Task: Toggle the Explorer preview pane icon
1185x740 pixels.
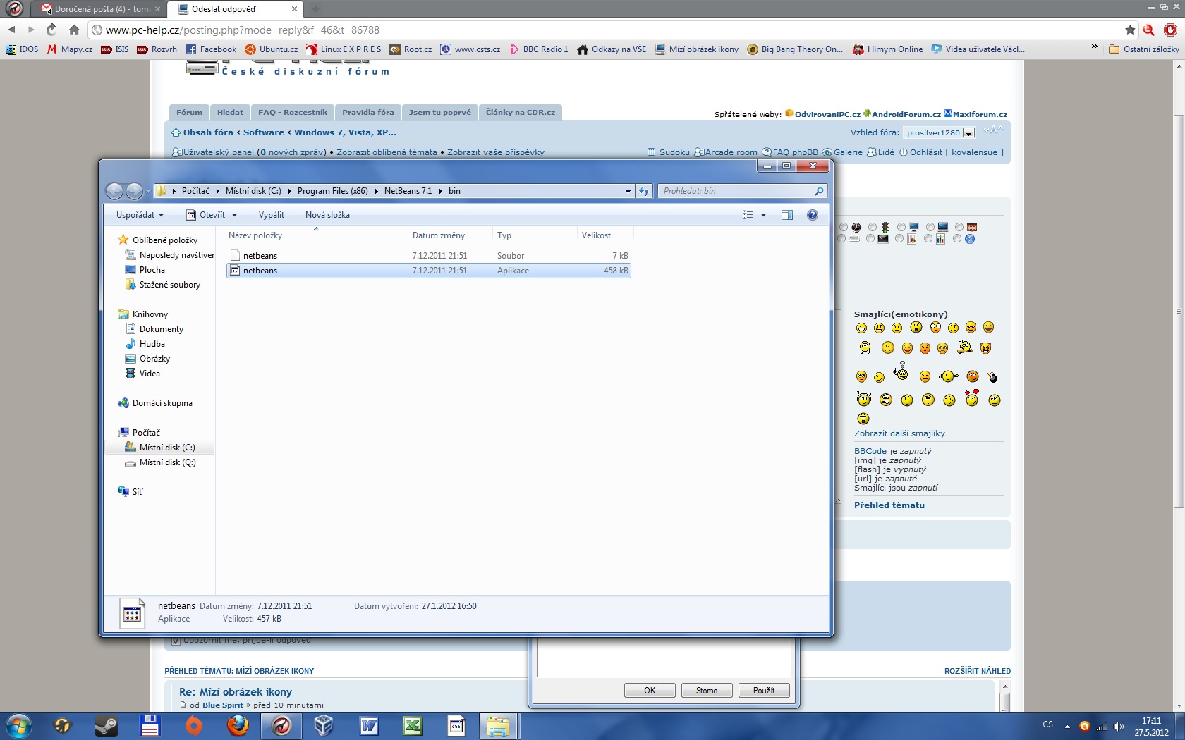Action: pyautogui.click(x=787, y=215)
